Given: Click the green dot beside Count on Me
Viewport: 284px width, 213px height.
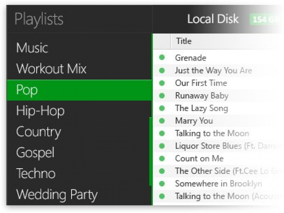Looking at the screenshot, I should [162, 158].
